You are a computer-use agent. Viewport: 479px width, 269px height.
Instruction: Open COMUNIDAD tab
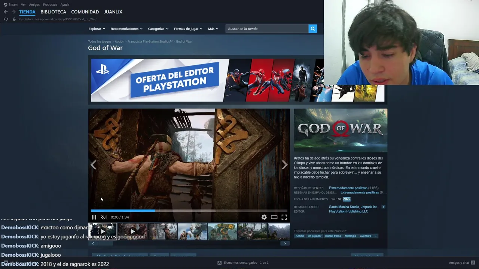[x=85, y=12]
